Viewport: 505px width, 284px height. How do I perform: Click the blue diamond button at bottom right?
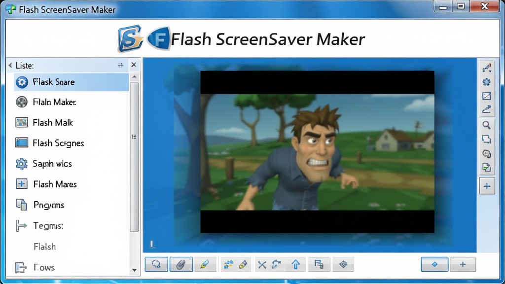pyautogui.click(x=434, y=264)
